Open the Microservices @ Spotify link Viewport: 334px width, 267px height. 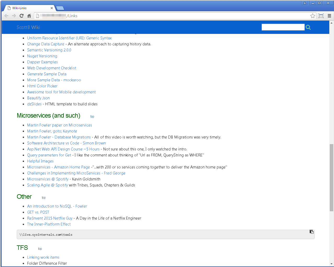point(48,179)
